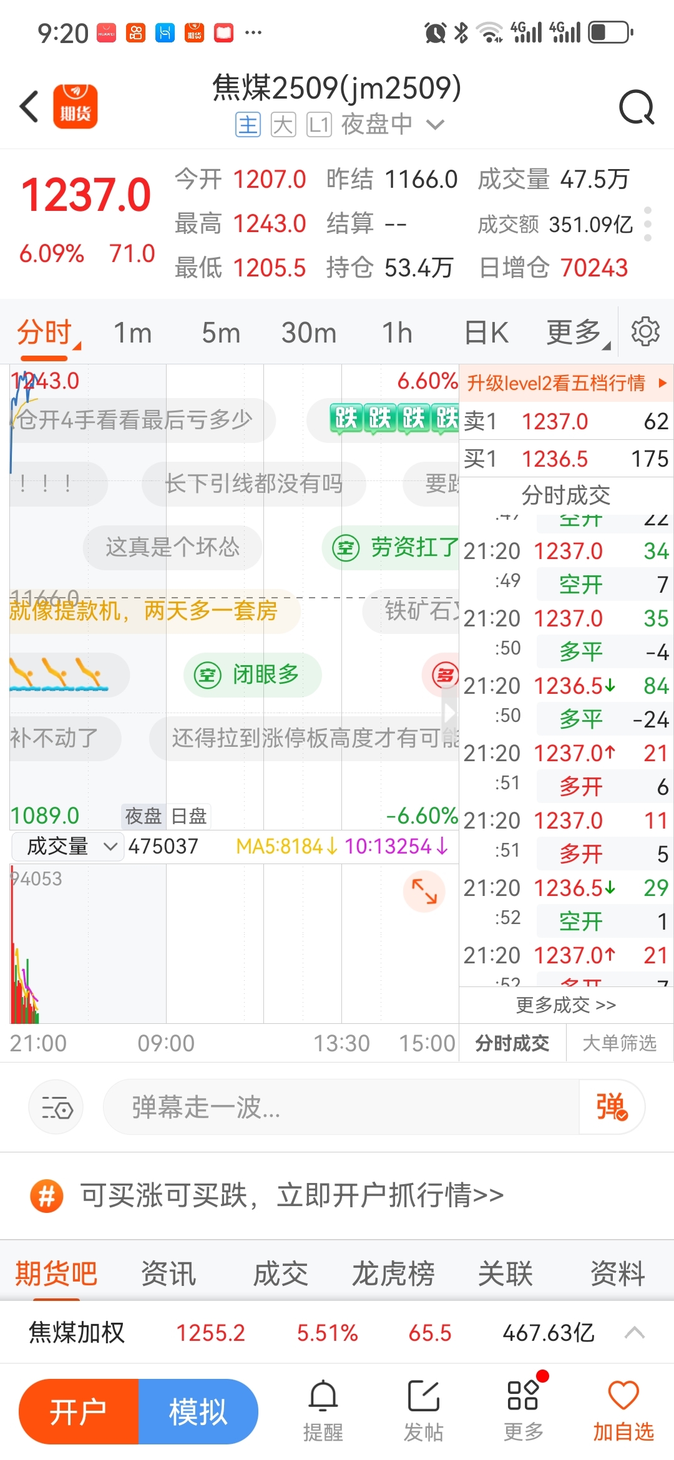
Task: Toggle 日盘 session view
Action: click(188, 815)
